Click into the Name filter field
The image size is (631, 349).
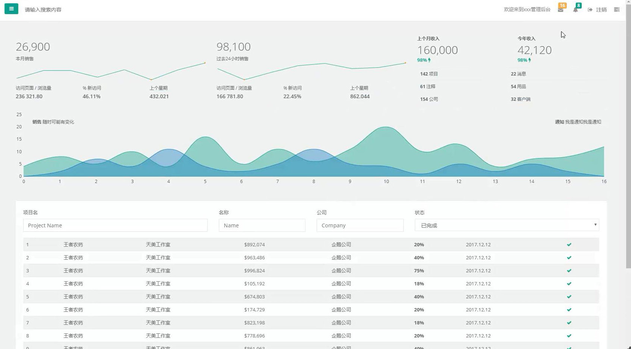(262, 225)
